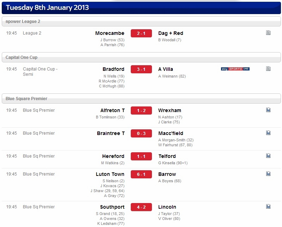Screen dimensions: 282x227
Task: Open the Southport team link
Action: click(x=112, y=207)
